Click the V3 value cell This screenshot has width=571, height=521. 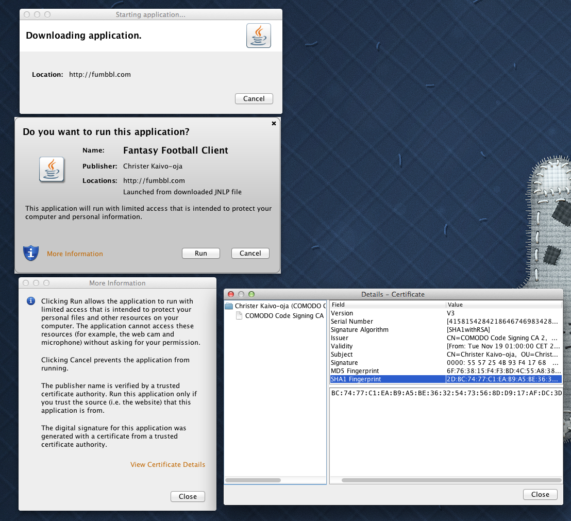coord(504,313)
